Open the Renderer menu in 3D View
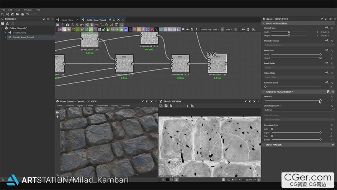Image resolution: width=337 pixels, height=190 pixels. coord(126,106)
